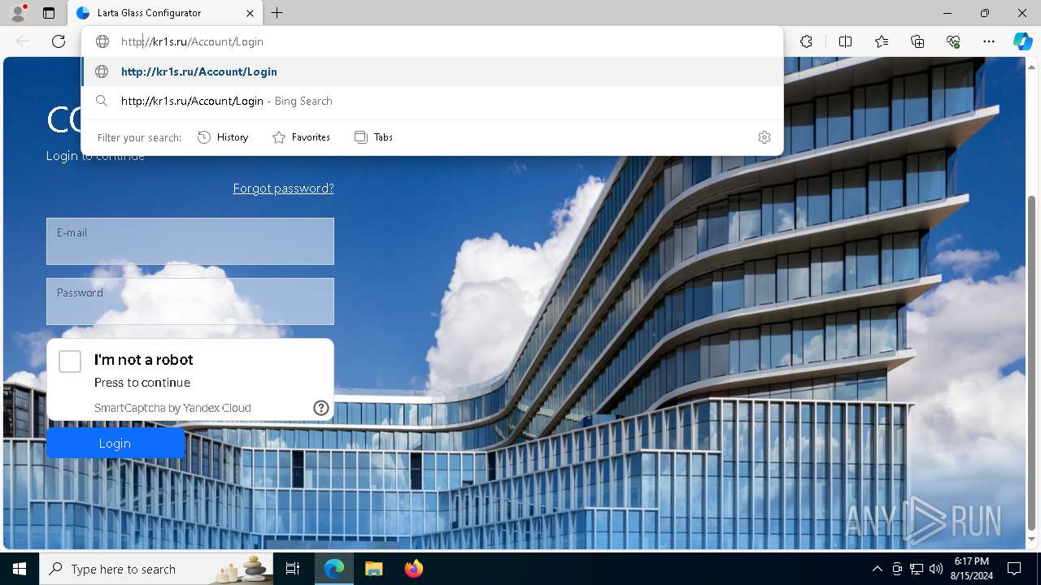Open a new browser tab
Viewport: 1041px width, 585px height.
[x=277, y=13]
